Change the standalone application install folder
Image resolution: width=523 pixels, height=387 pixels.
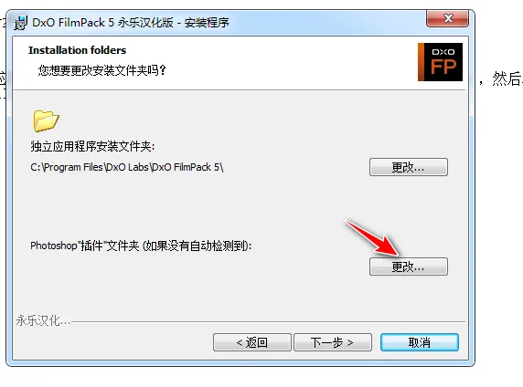pyautogui.click(x=409, y=167)
